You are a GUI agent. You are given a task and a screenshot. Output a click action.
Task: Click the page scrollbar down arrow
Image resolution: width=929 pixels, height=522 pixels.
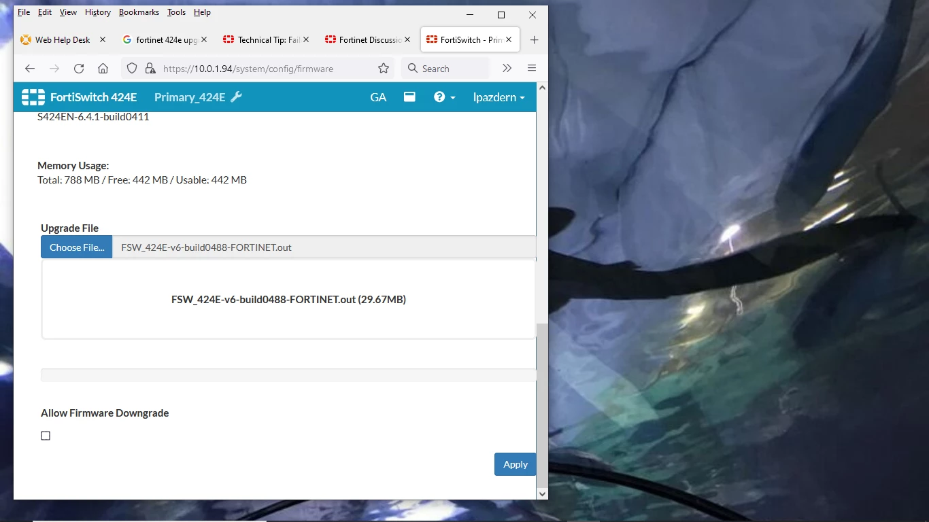(x=542, y=493)
